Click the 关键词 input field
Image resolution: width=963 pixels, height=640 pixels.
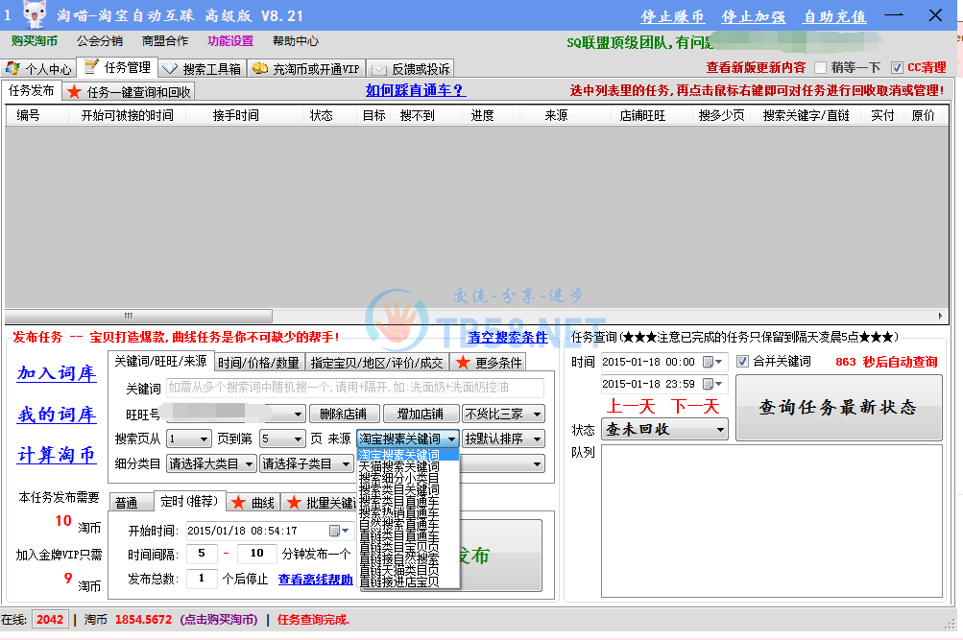pos(355,388)
